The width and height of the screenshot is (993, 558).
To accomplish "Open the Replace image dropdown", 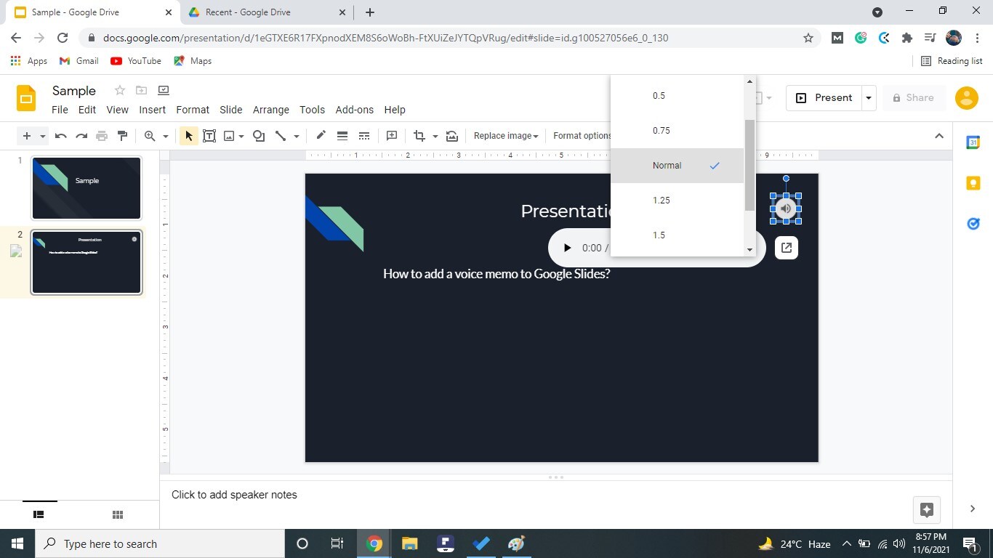I will pyautogui.click(x=505, y=136).
